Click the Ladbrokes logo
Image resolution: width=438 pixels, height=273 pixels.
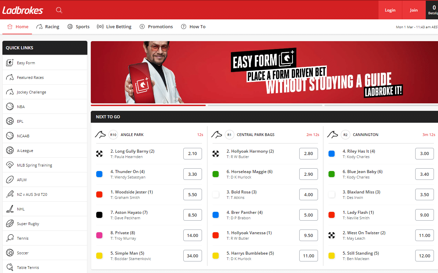(x=22, y=10)
